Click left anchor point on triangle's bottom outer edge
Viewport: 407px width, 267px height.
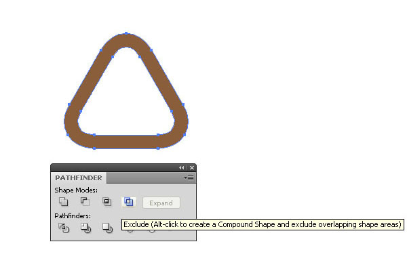click(x=94, y=148)
